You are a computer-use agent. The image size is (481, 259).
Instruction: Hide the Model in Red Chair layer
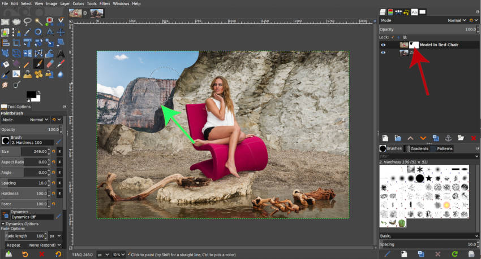[x=383, y=45]
